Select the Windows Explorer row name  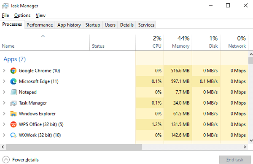pos(37,114)
